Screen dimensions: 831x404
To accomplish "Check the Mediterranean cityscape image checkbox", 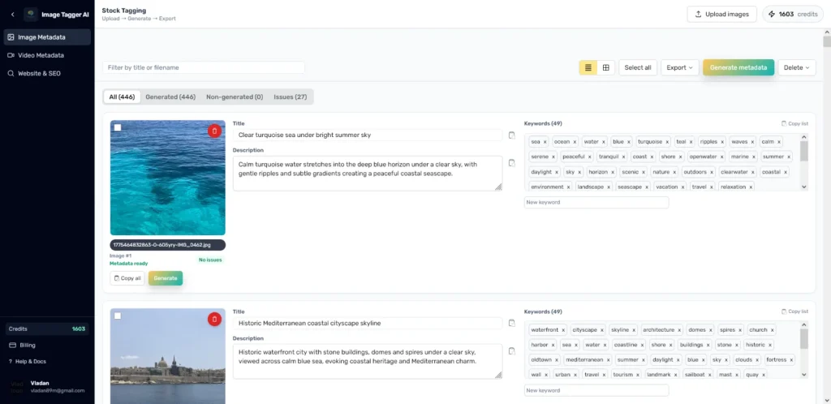I will click(x=118, y=316).
